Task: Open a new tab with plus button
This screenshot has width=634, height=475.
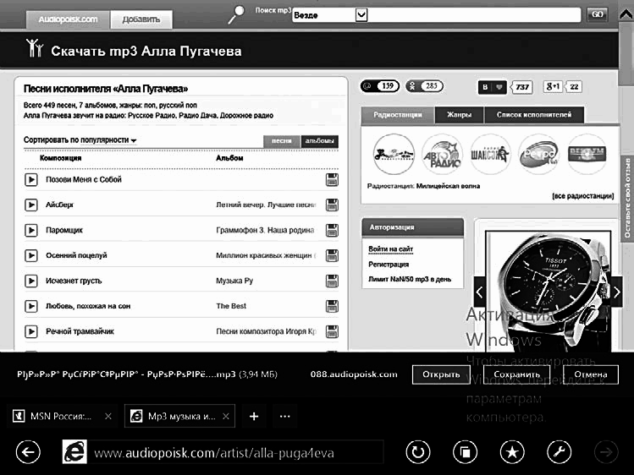Action: [254, 416]
